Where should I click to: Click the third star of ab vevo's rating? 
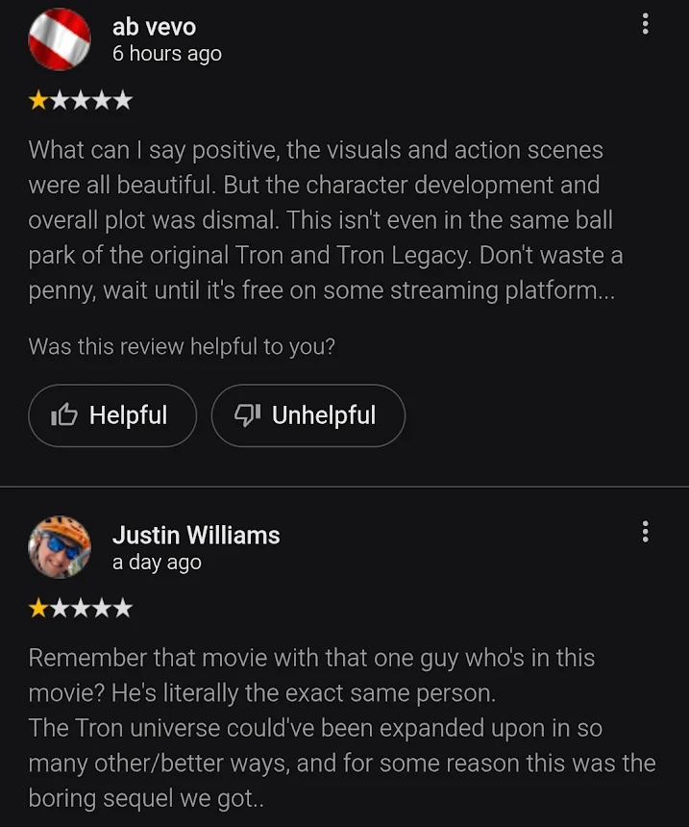(81, 100)
